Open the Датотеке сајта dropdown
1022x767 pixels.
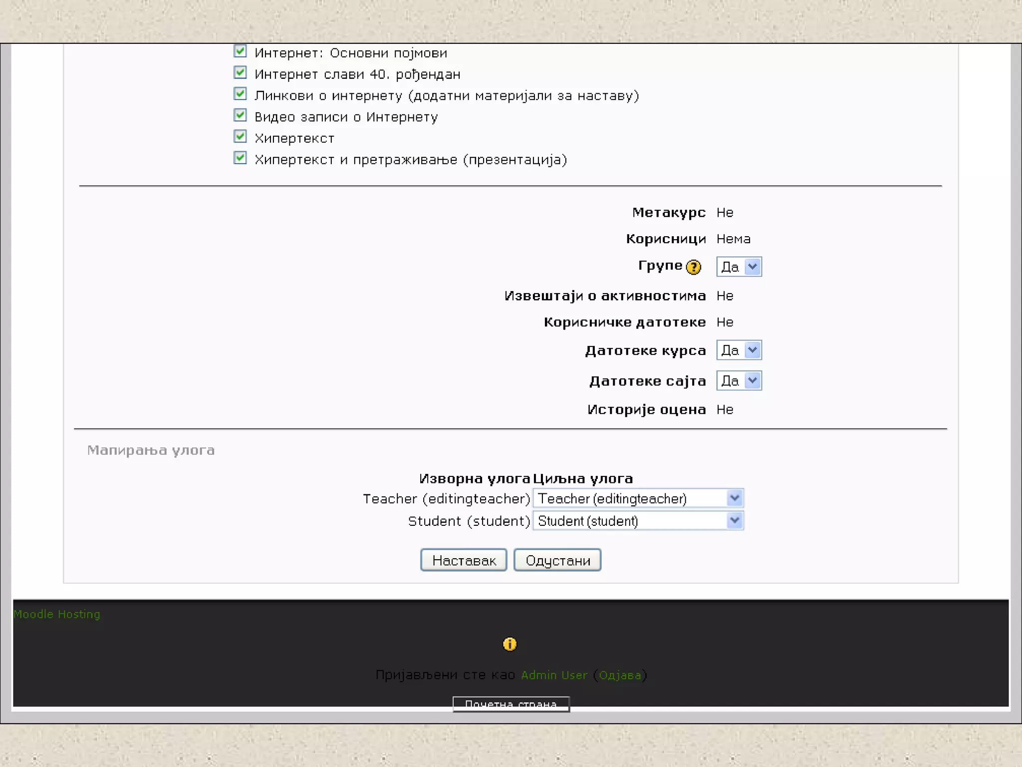tap(739, 381)
